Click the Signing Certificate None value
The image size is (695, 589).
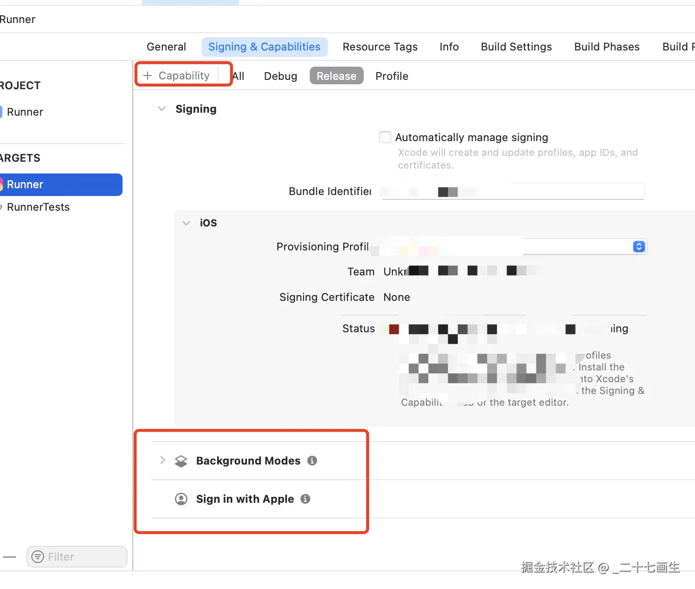click(x=397, y=297)
